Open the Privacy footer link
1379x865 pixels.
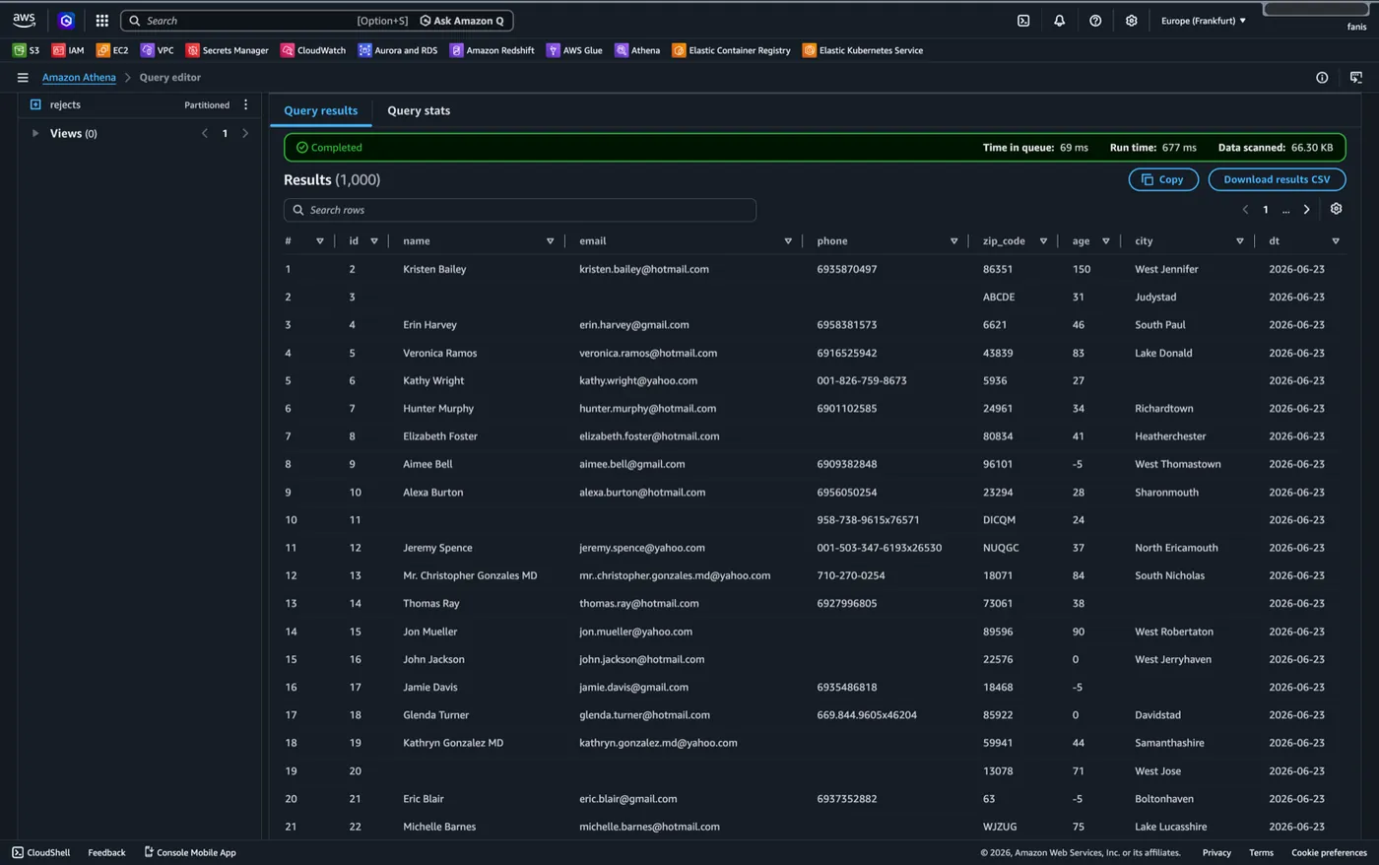coord(1216,852)
